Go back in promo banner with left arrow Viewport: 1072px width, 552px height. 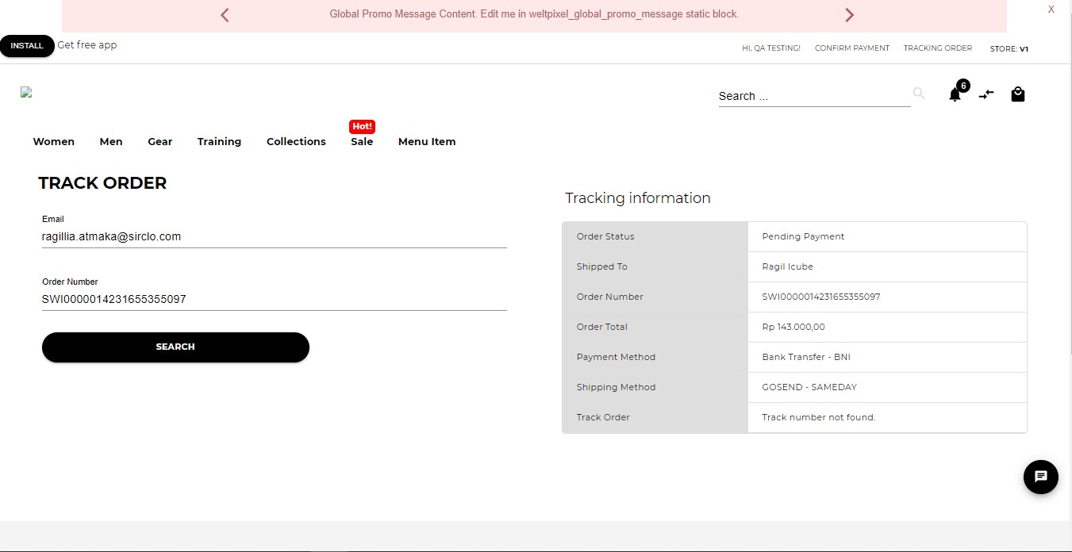[x=224, y=14]
